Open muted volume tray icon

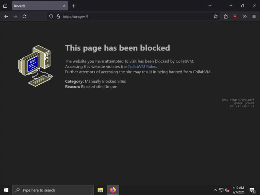click(227, 190)
